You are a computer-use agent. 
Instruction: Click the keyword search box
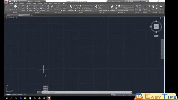(x=116, y=1)
